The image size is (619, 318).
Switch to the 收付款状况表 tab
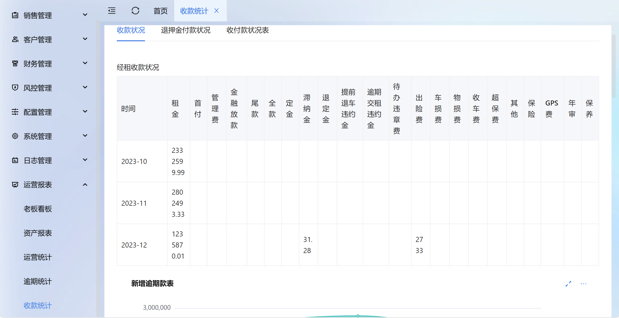[247, 30]
